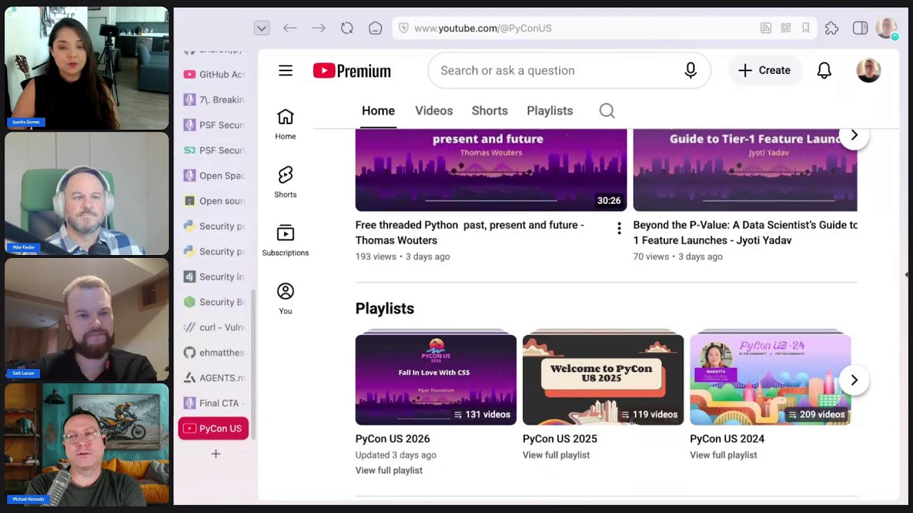View site security shield info

(x=404, y=28)
